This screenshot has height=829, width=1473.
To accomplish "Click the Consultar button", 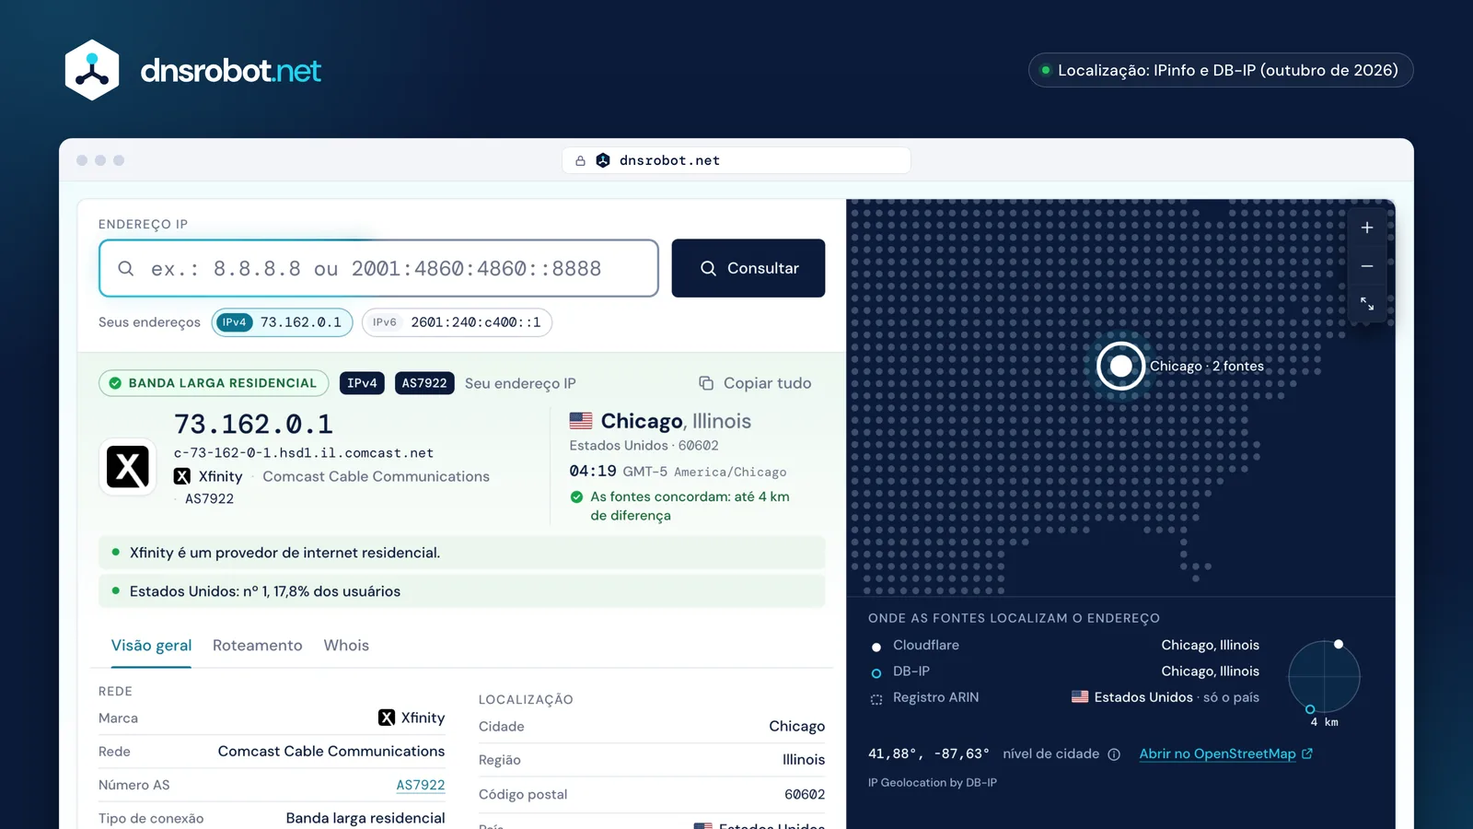I will [x=748, y=268].
